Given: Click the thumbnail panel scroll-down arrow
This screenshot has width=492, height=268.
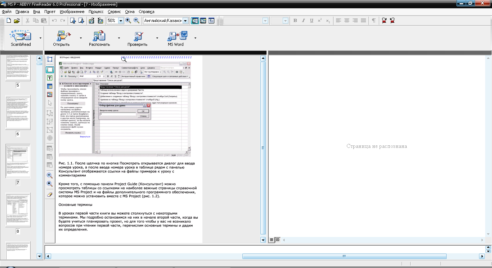Looking at the screenshot, I should click(39, 256).
